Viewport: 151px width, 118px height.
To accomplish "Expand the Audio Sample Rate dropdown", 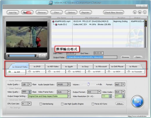I will point(69,84).
